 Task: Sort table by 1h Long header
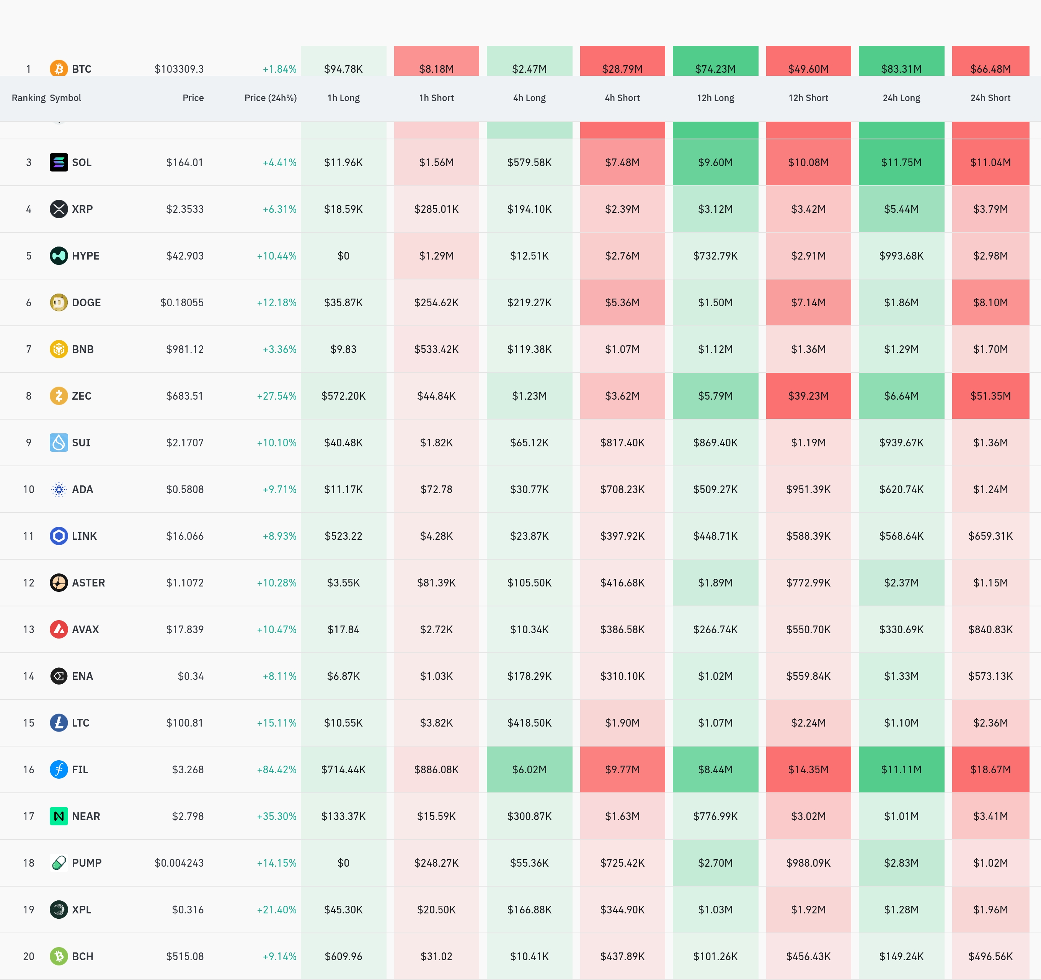(x=344, y=98)
